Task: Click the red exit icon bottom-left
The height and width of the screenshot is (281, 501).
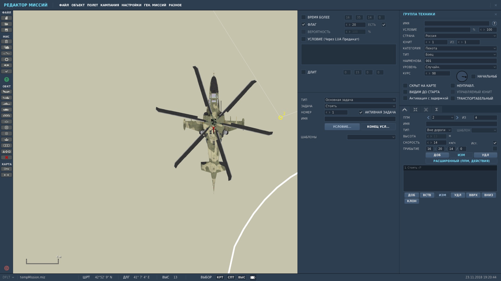Action: 7,268
